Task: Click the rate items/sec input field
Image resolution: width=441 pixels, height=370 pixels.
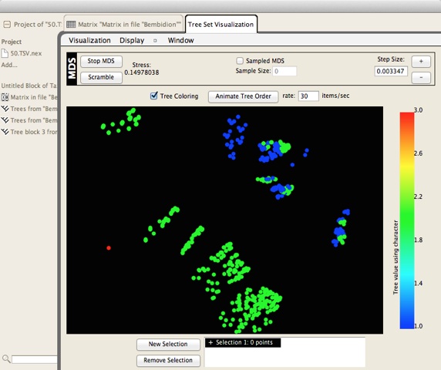Action: point(308,96)
